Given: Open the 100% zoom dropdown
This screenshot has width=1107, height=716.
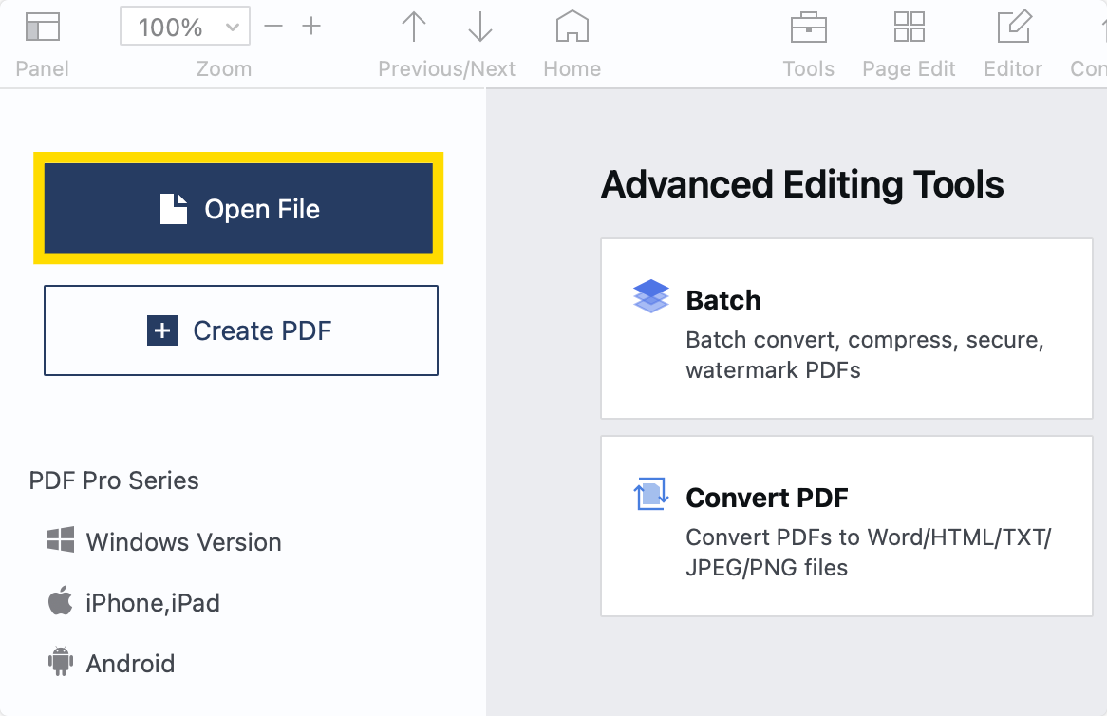Looking at the screenshot, I should click(185, 28).
